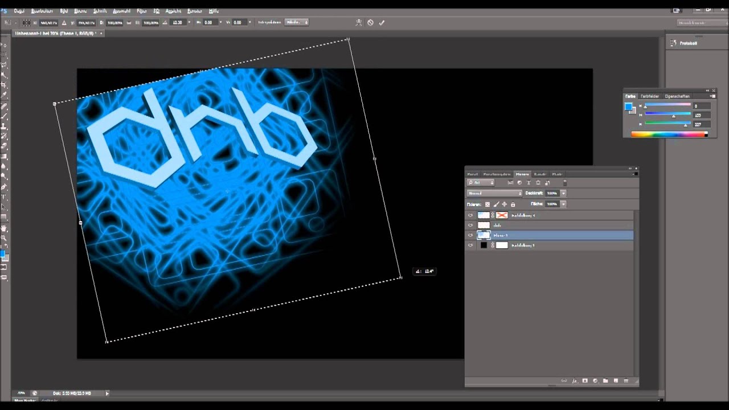Add a layer mask icon in Layers panel
Viewport: 729px width, 410px height.
(584, 380)
